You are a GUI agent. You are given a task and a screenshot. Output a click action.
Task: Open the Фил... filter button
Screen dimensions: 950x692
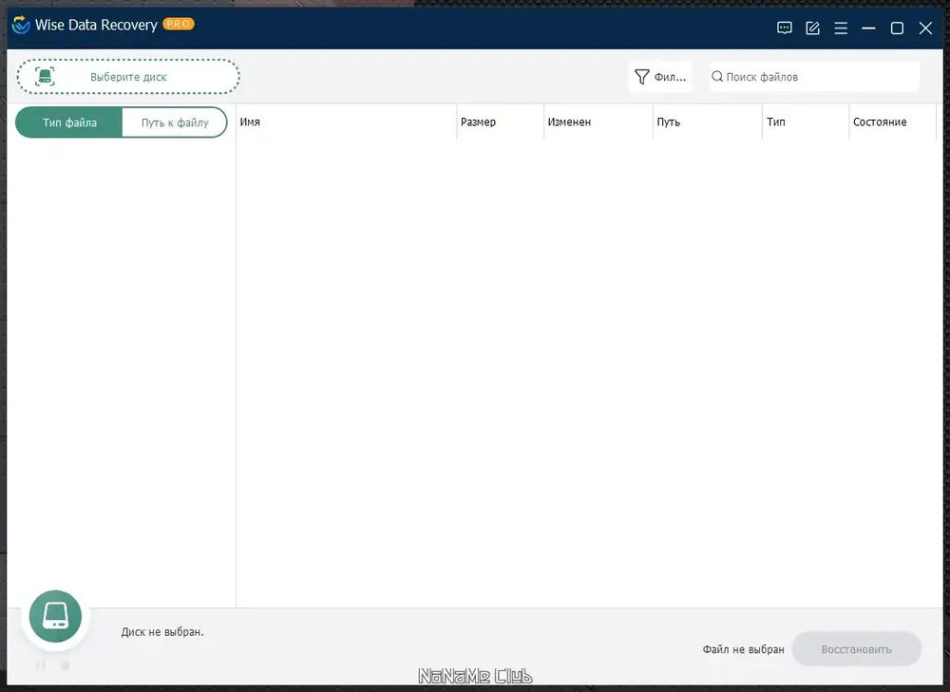660,77
